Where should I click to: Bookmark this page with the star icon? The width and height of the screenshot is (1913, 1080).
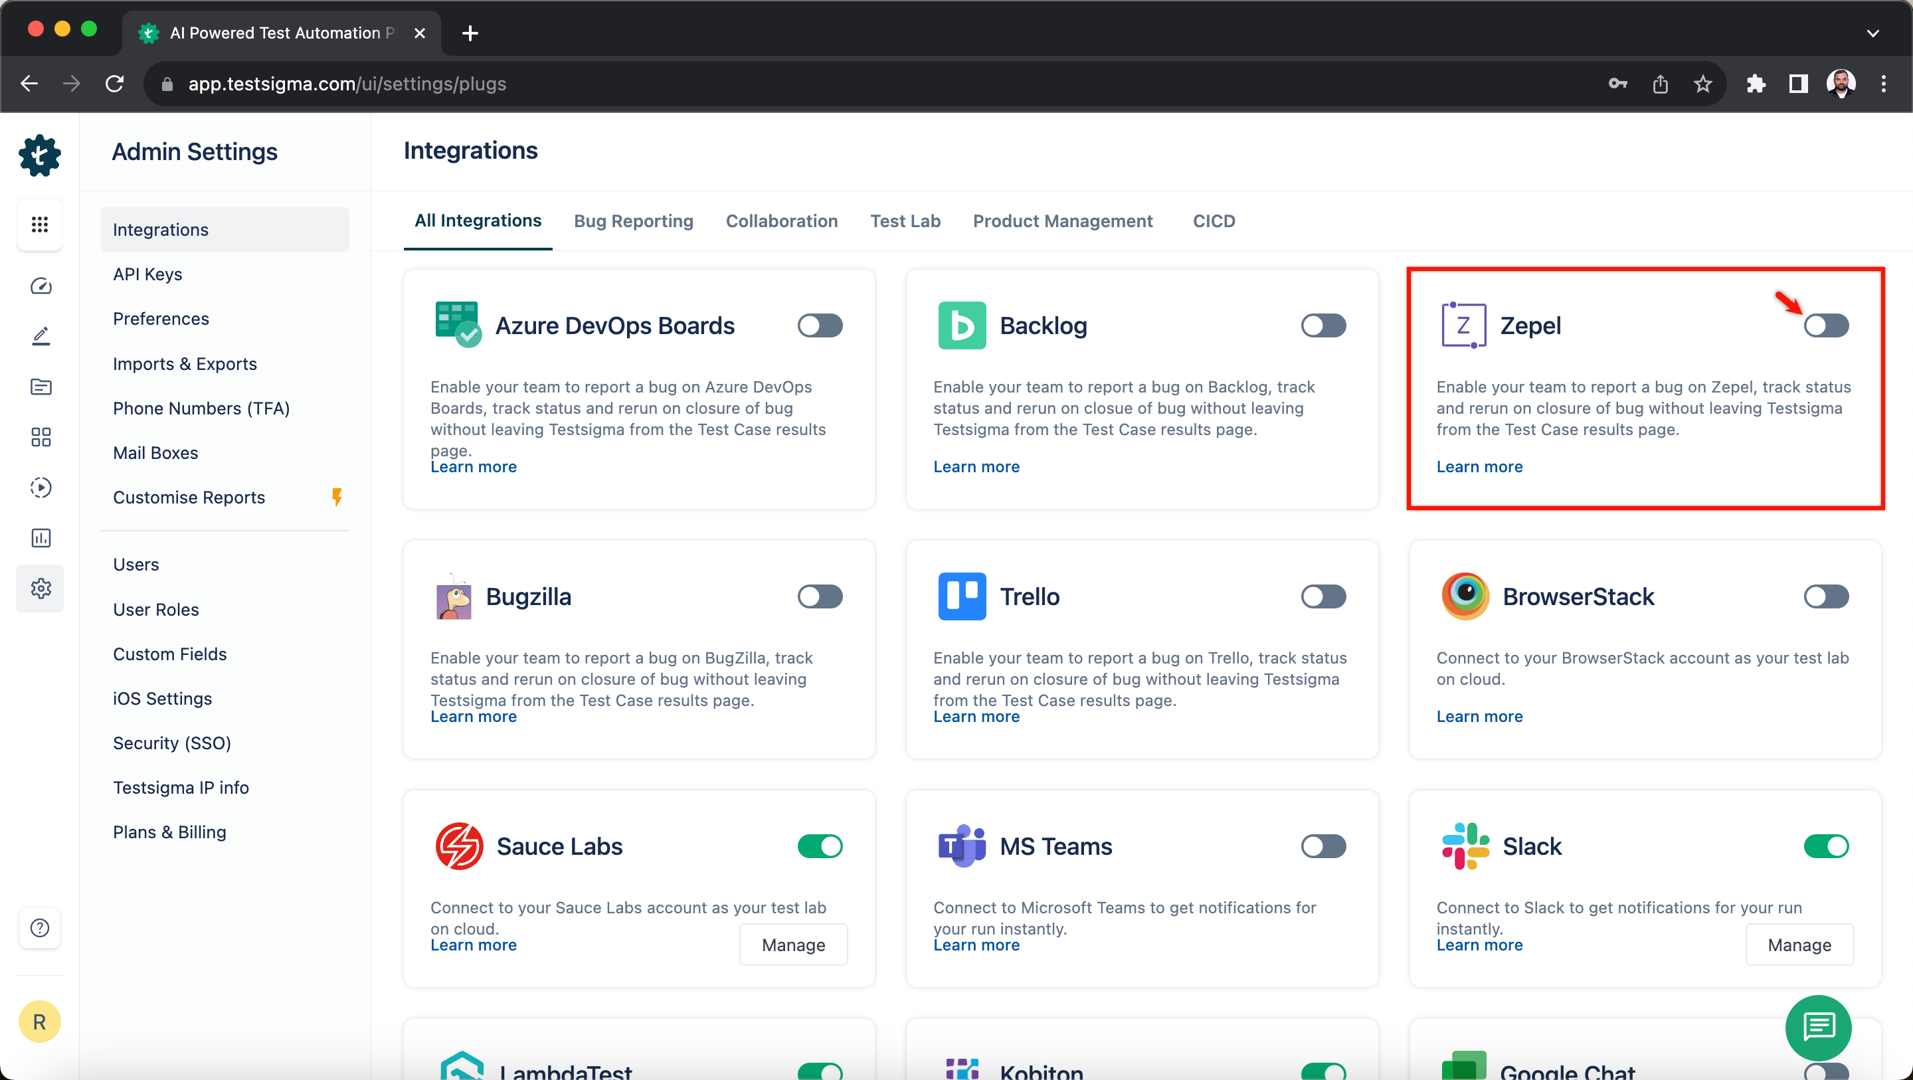1702,84
